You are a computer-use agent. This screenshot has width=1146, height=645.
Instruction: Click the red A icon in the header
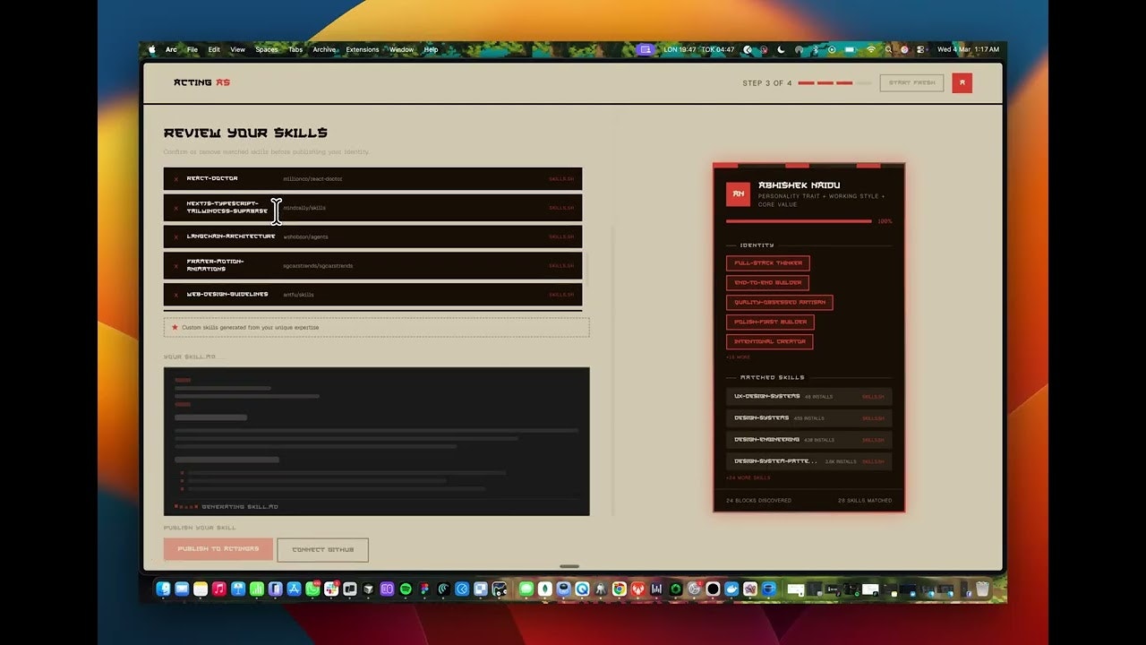pos(962,82)
